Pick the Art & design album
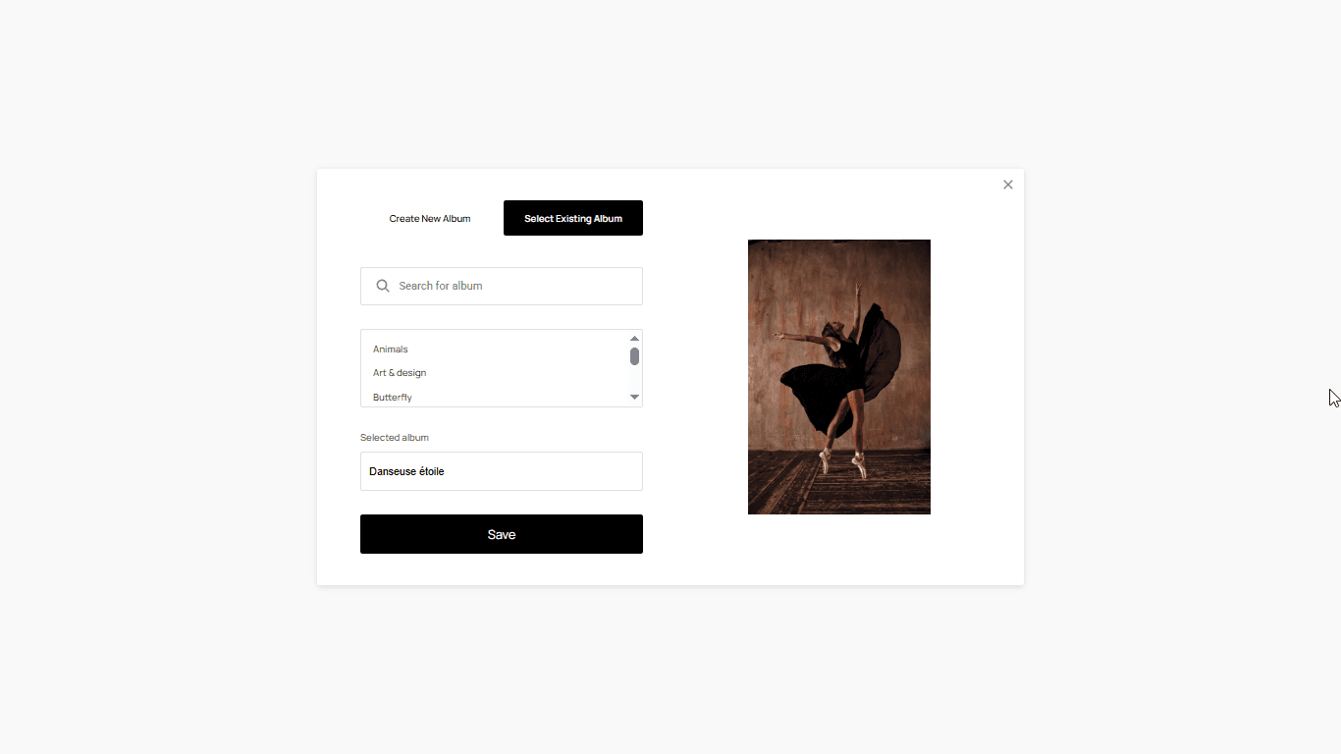The image size is (1341, 754). pyautogui.click(x=400, y=373)
